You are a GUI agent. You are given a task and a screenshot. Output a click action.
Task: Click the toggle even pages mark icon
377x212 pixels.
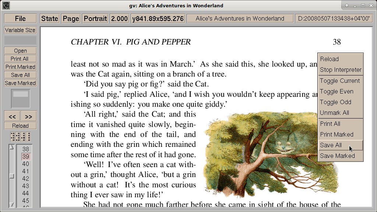pyautogui.click(x=18, y=137)
